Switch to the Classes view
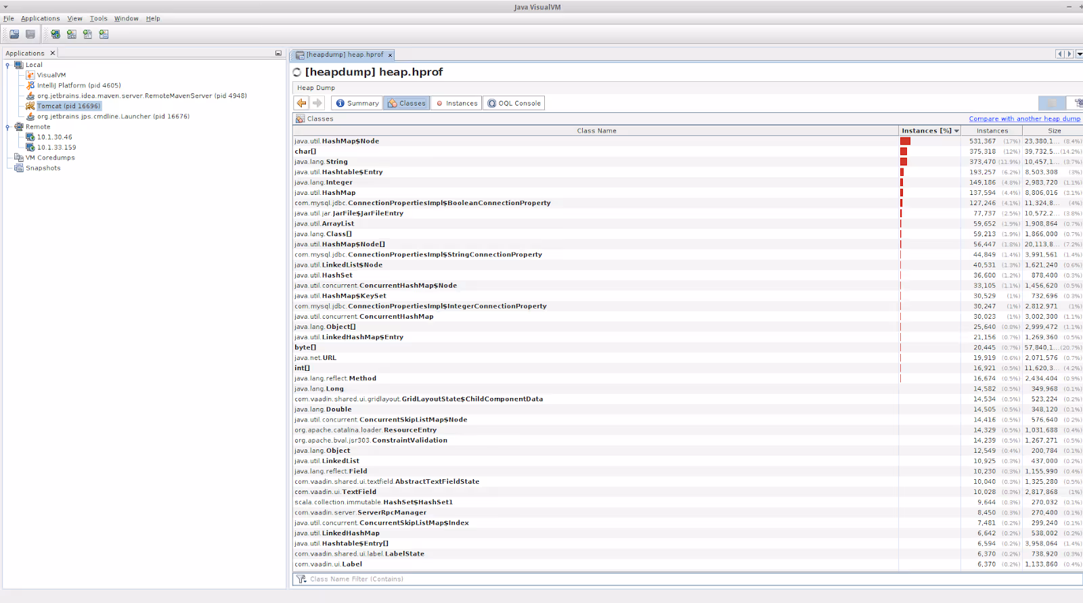 click(407, 103)
